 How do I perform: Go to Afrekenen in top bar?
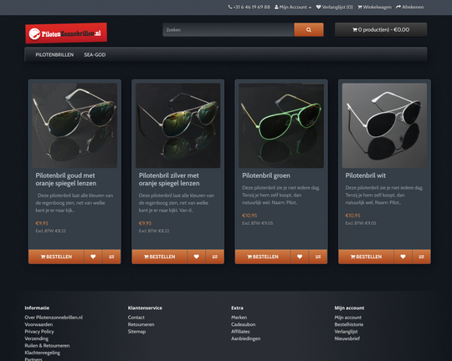click(410, 8)
